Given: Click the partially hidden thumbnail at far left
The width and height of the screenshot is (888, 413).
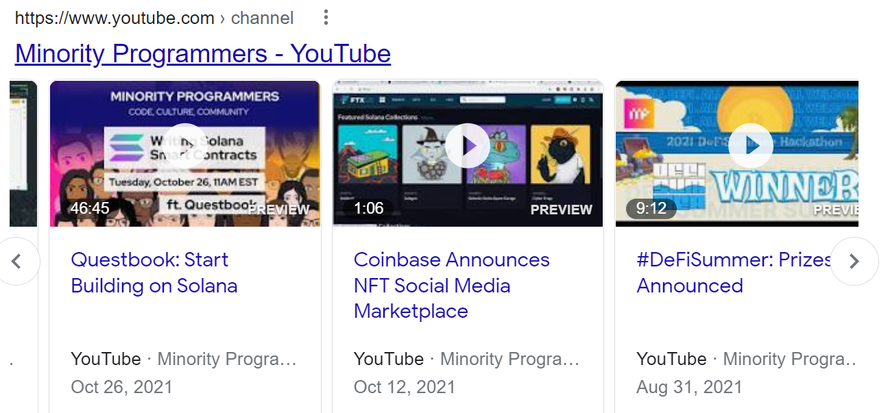Looking at the screenshot, I should (x=23, y=153).
